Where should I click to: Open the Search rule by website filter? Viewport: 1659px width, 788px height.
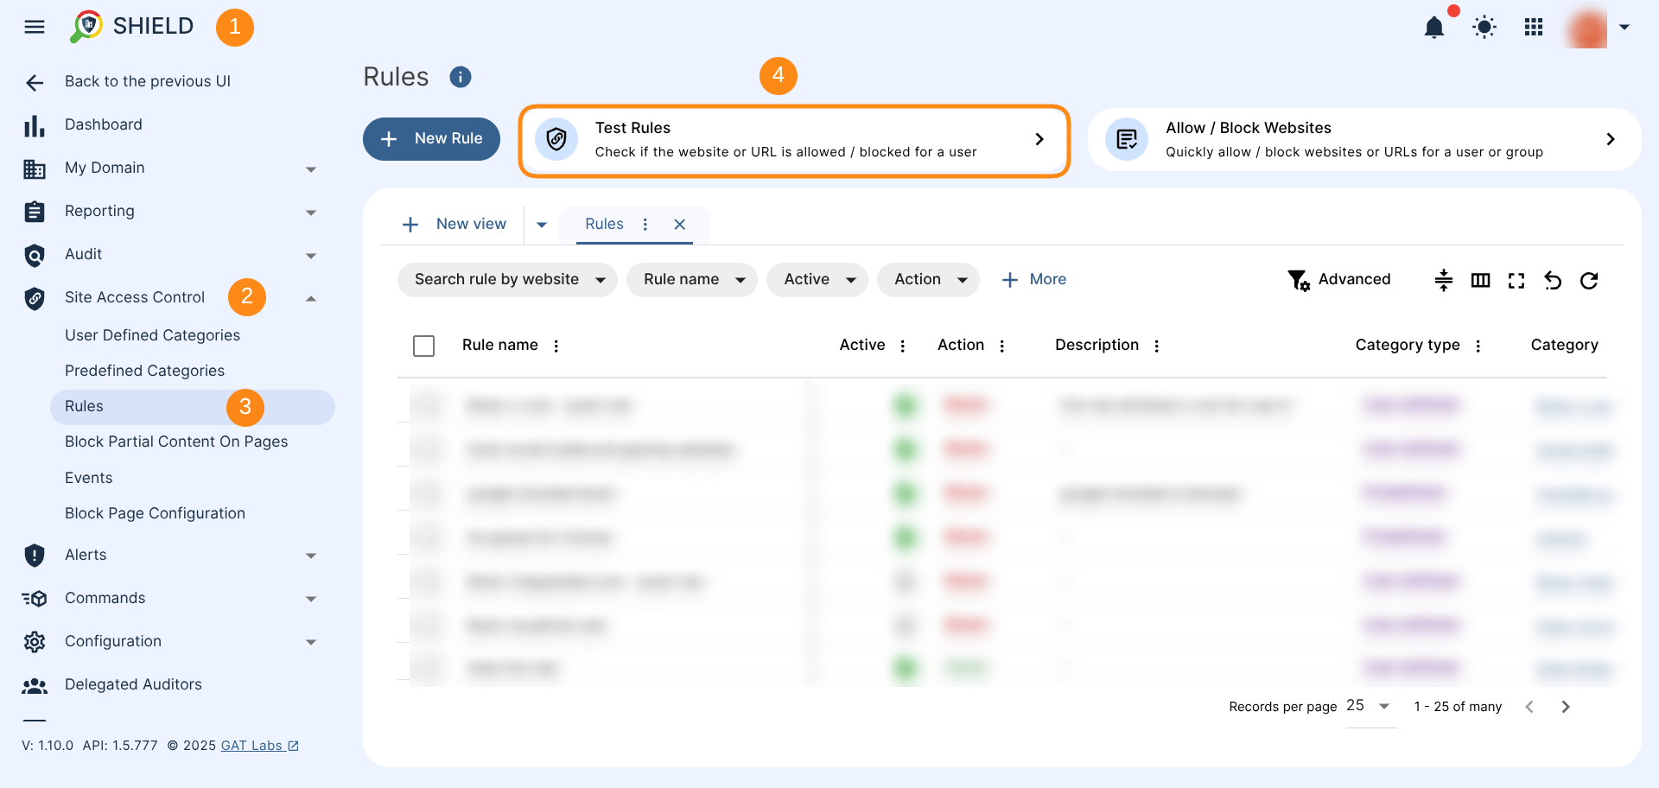(x=507, y=280)
